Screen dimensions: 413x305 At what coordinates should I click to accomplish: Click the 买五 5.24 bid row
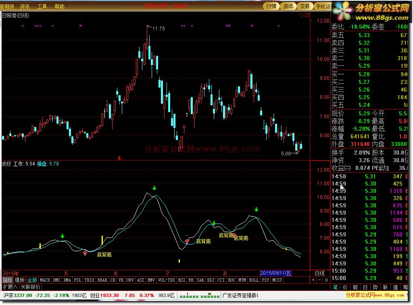coord(369,105)
